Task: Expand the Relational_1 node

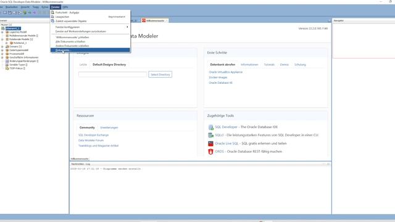Action: pyautogui.click(x=7, y=43)
